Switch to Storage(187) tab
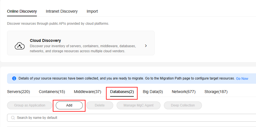This screenshot has width=256, height=127. click(x=216, y=92)
